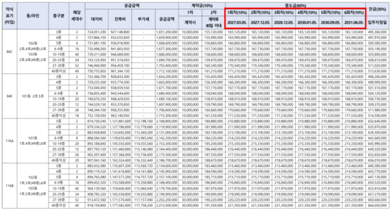Viewport: 391px width, 209px height.
Task: Select type cell 116A
Action: pos(9,141)
